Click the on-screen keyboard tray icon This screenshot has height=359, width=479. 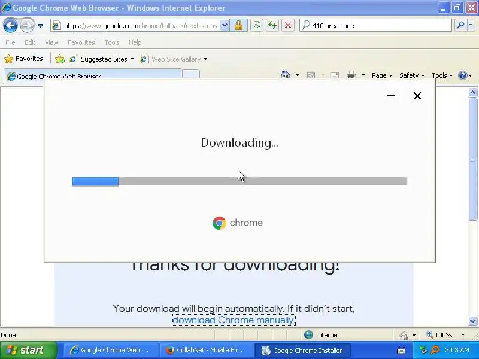click(401, 351)
